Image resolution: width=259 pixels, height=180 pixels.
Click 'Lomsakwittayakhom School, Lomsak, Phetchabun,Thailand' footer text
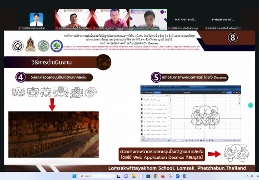click(x=177, y=168)
